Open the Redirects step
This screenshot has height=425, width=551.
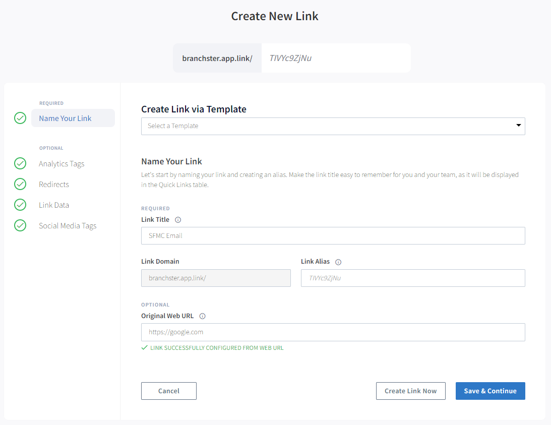[54, 184]
